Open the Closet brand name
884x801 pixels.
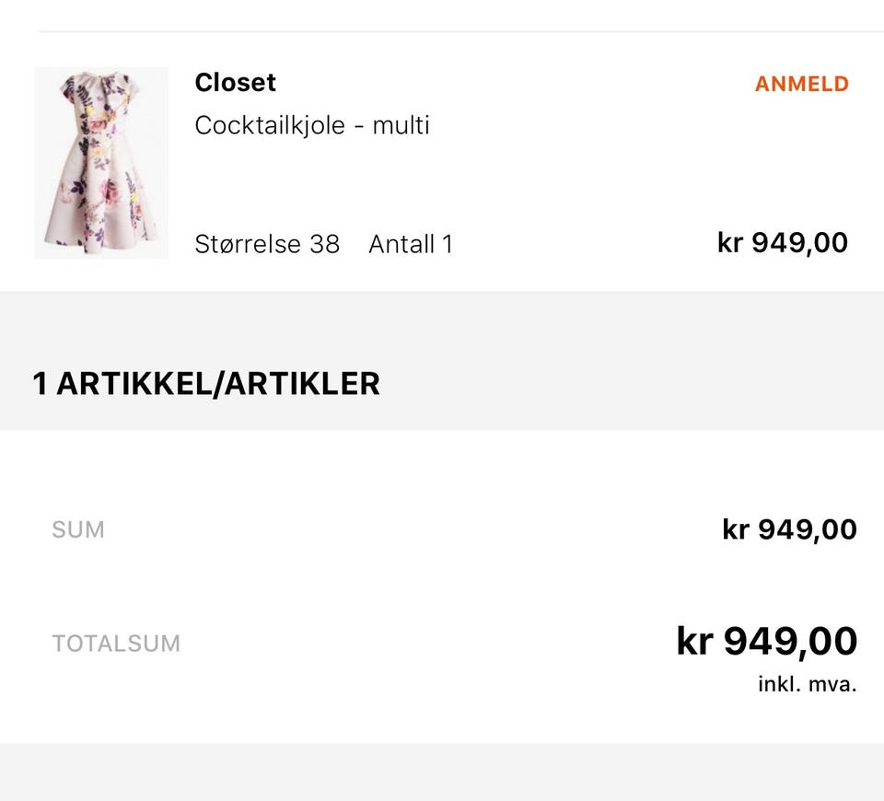pos(235,83)
